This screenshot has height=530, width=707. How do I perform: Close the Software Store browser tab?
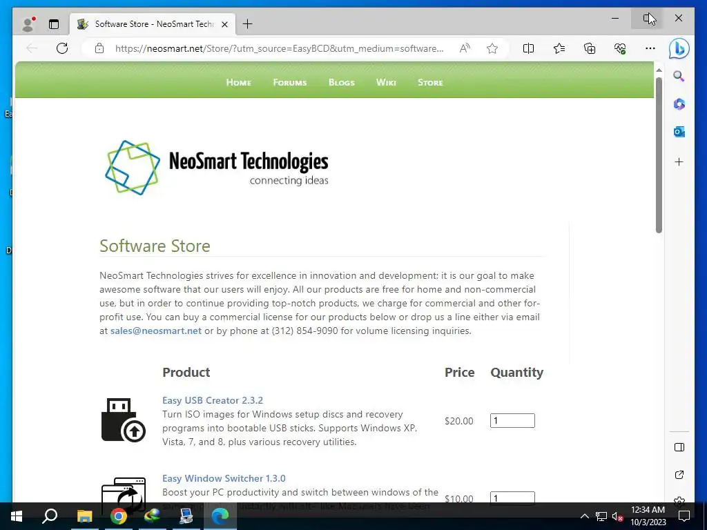point(224,24)
